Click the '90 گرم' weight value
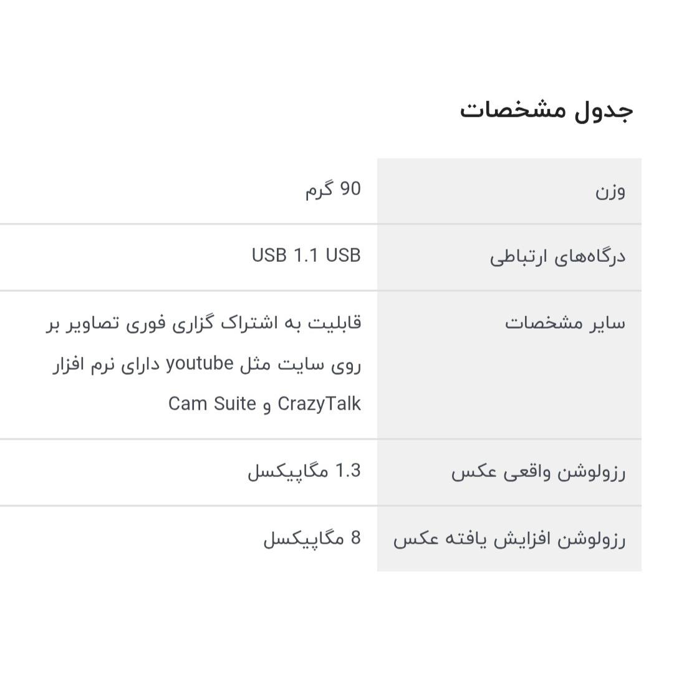The width and height of the screenshot is (674, 674). click(333, 190)
